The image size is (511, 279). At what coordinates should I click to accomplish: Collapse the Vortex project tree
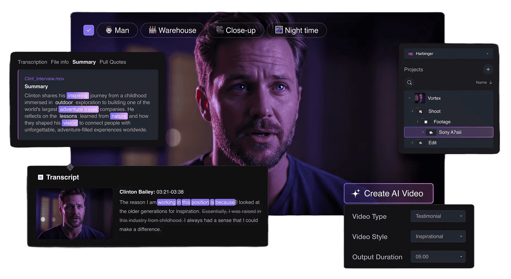409,98
